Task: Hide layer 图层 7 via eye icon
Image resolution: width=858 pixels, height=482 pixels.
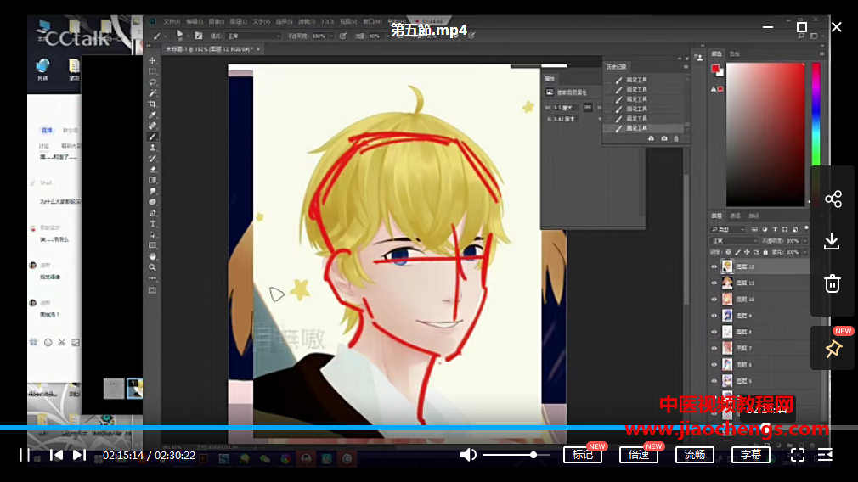Action: point(714,348)
